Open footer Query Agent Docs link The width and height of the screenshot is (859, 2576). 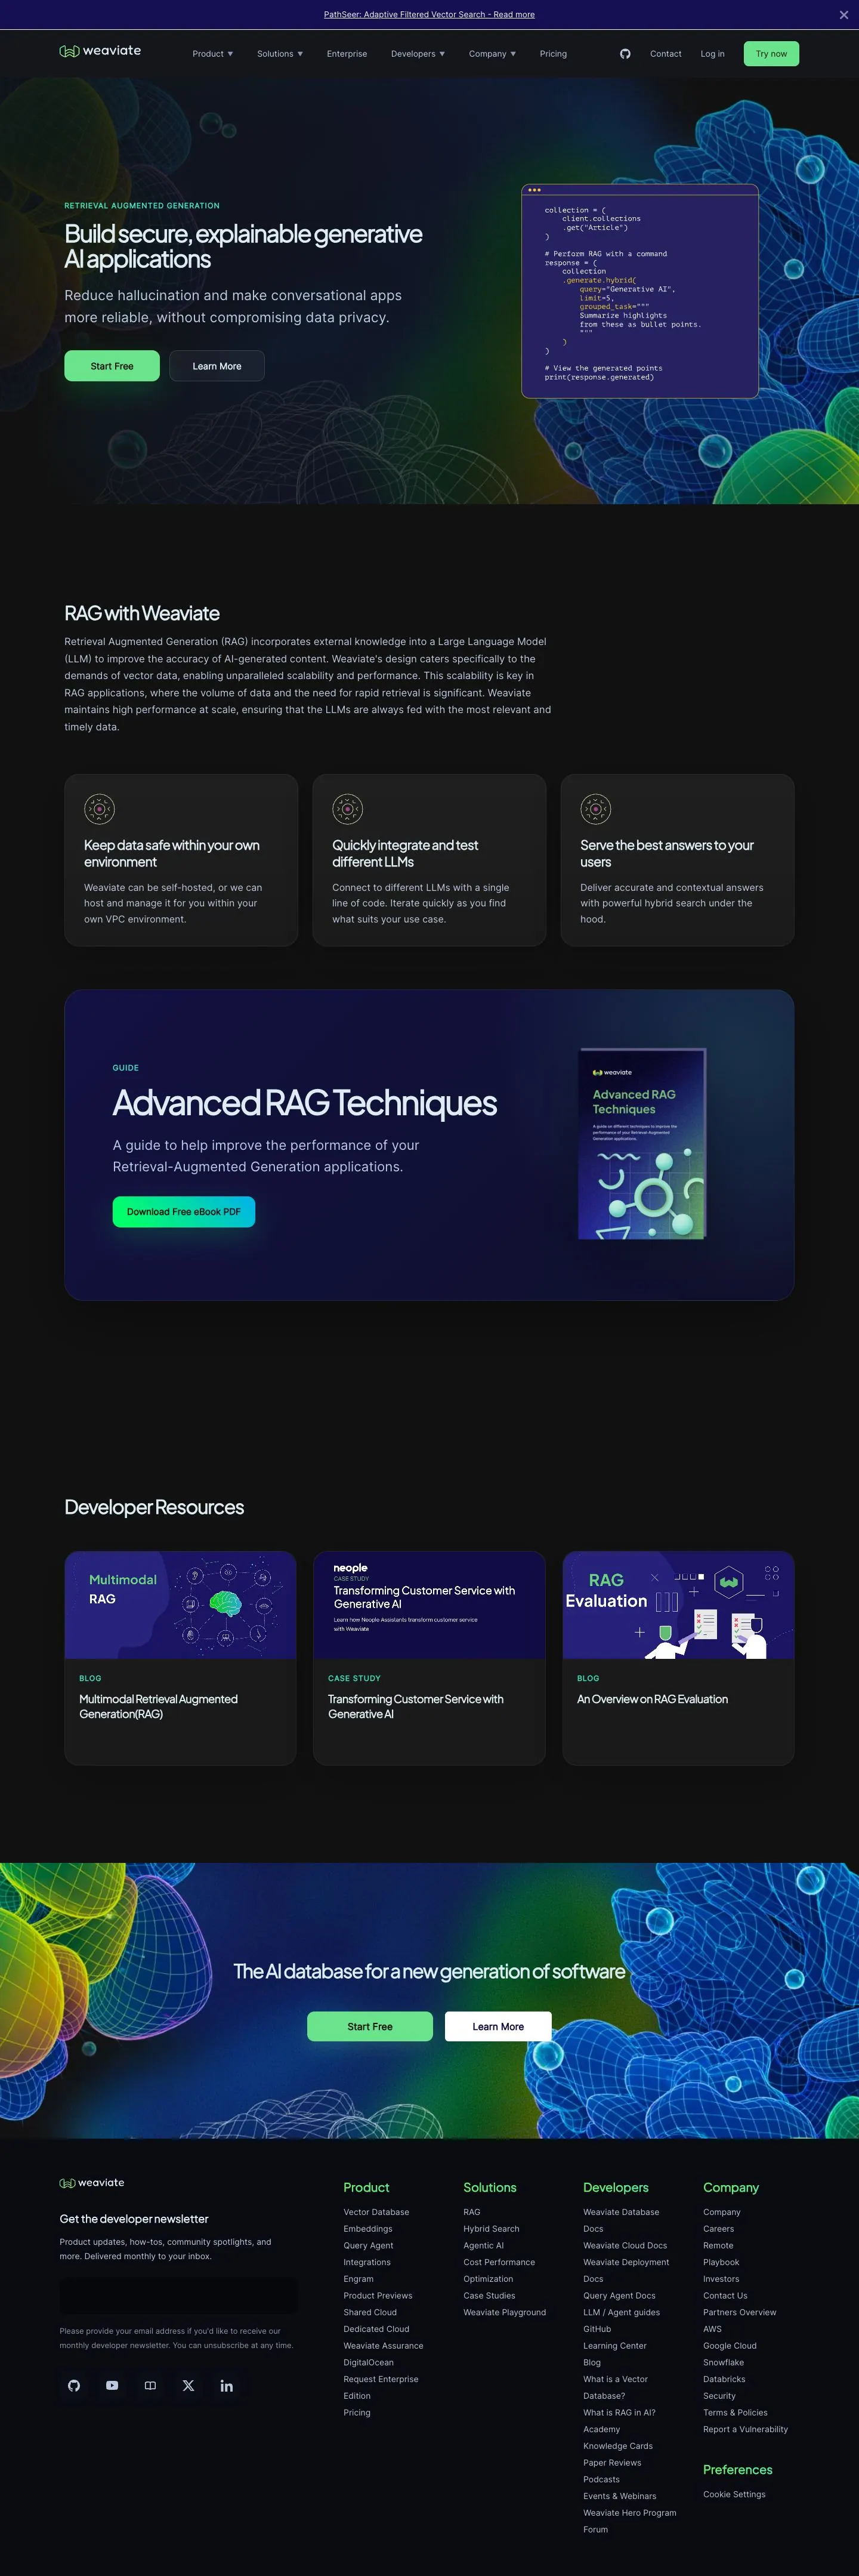click(619, 2295)
